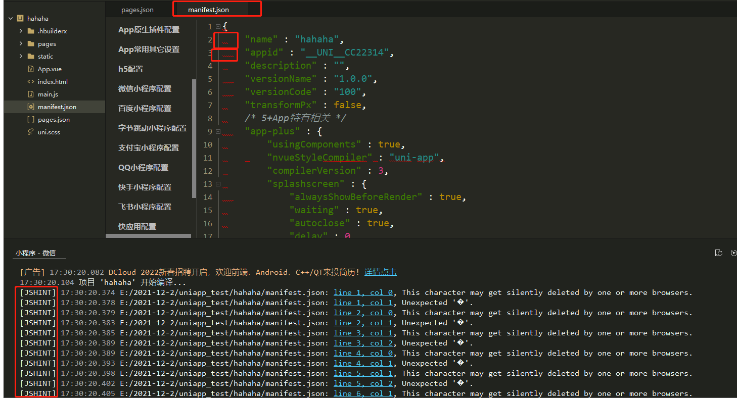This screenshot has width=737, height=398.
Task: Expand the .hbuilderx folder chevron
Action: [21, 31]
